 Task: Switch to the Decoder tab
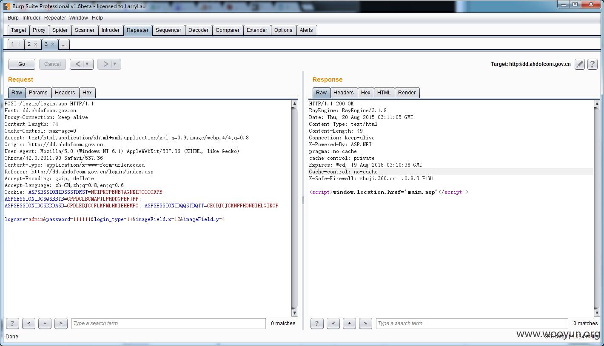[x=199, y=30]
